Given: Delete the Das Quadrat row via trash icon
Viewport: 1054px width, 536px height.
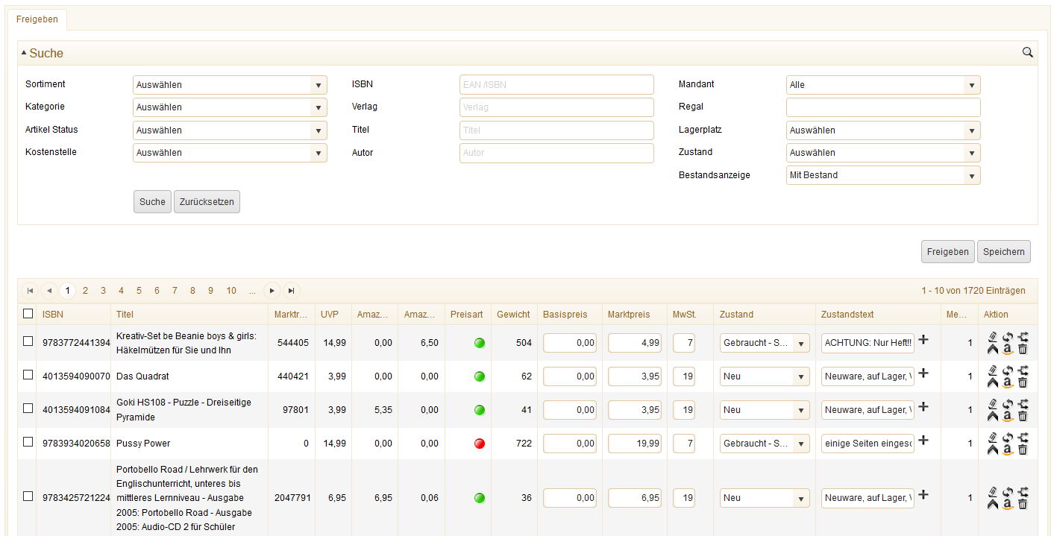Looking at the screenshot, I should 1023,382.
